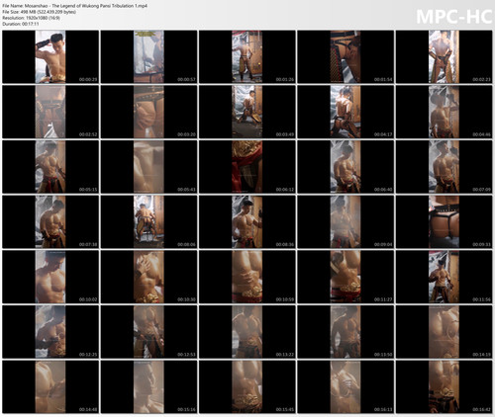The width and height of the screenshot is (495, 417).
Task: Click the 00:05:15 frame
Action: (50, 167)
